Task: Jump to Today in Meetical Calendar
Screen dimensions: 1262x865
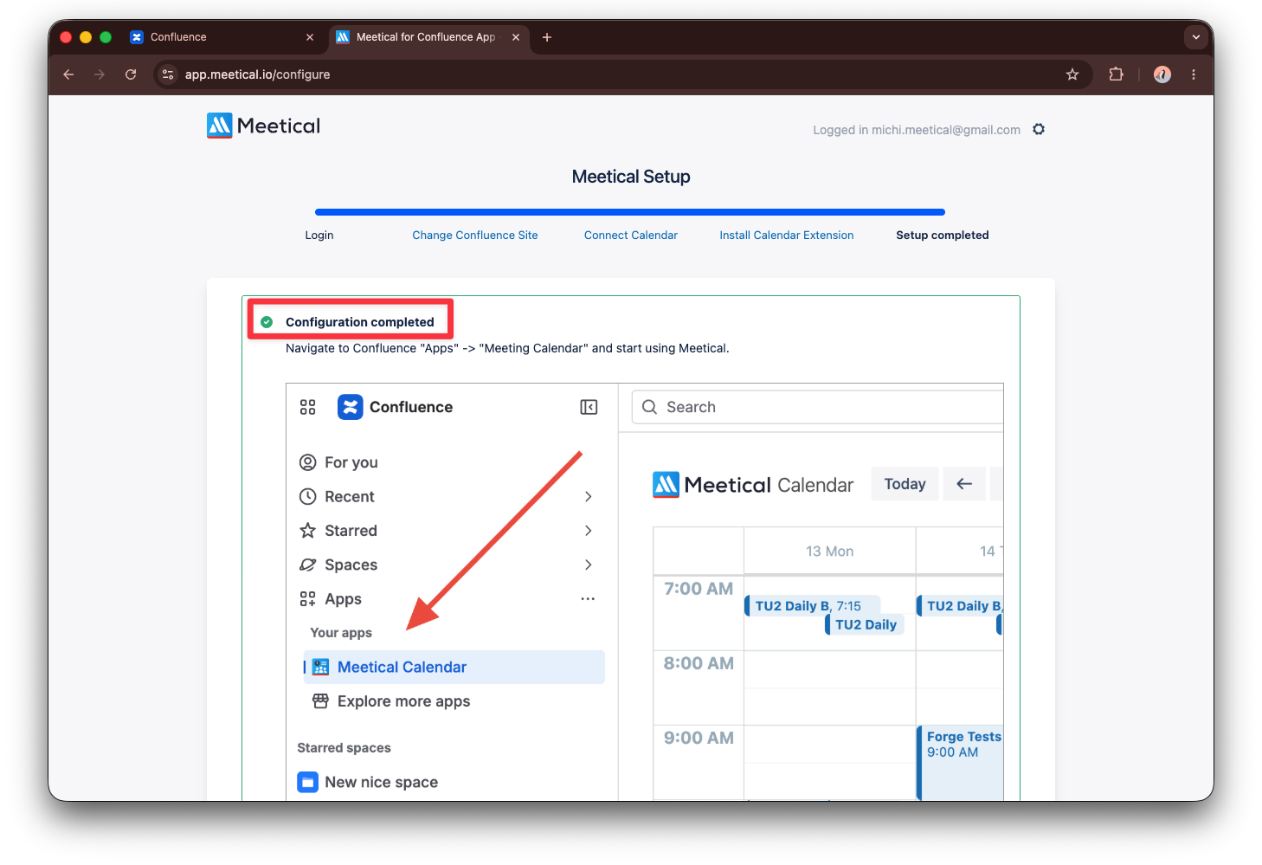Action: pyautogui.click(x=905, y=484)
